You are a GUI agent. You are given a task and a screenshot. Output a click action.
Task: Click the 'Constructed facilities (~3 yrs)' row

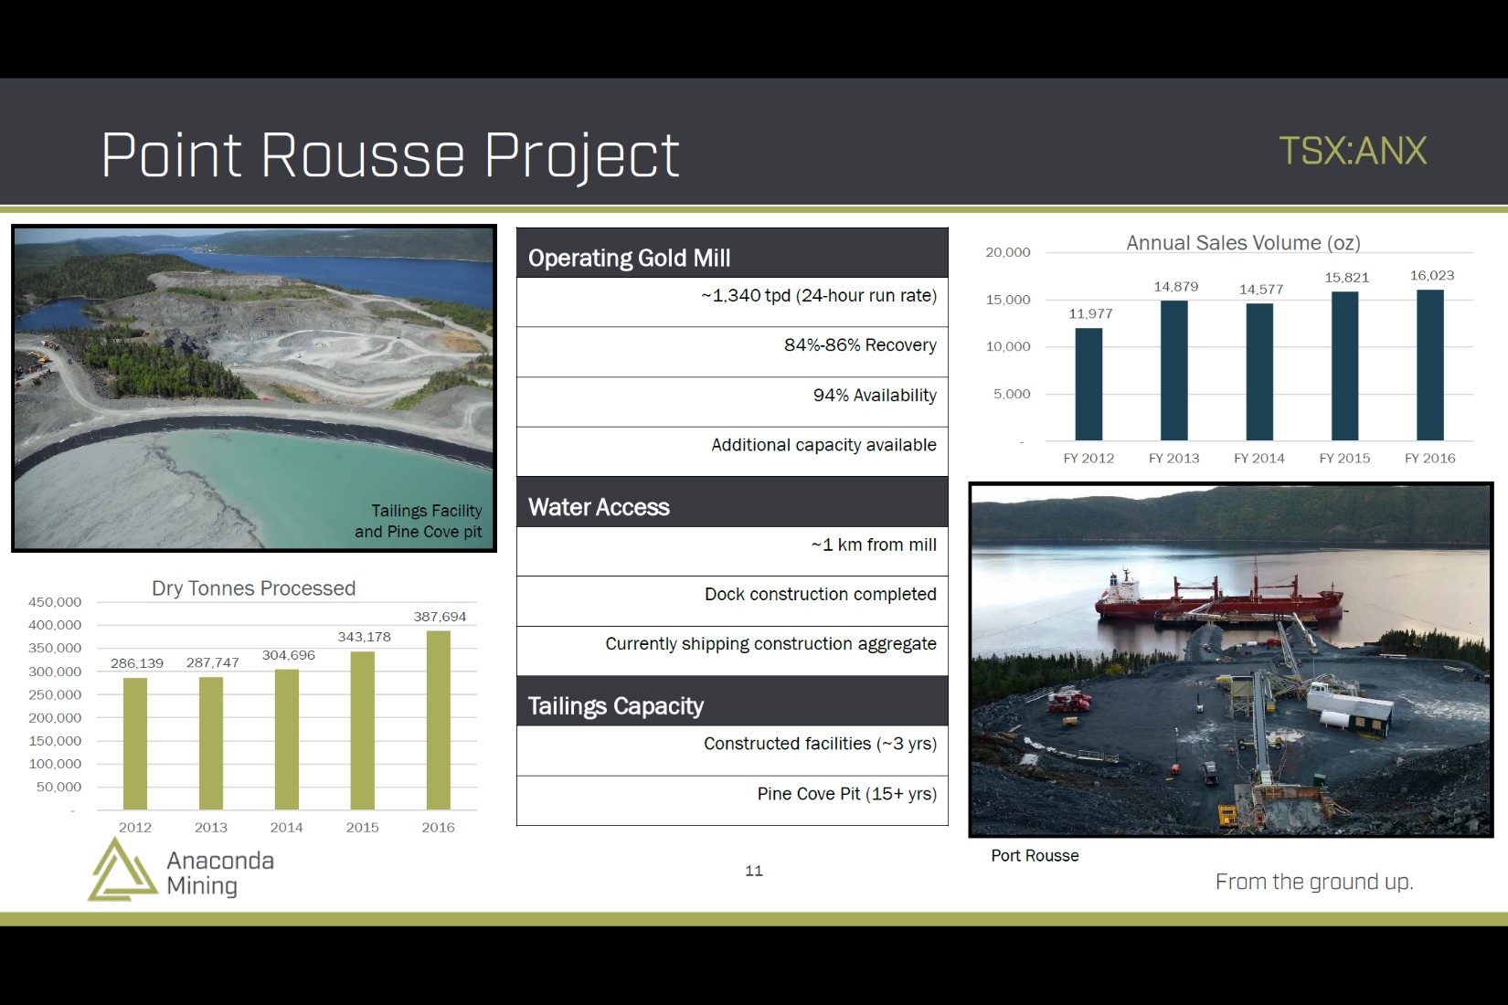click(732, 751)
